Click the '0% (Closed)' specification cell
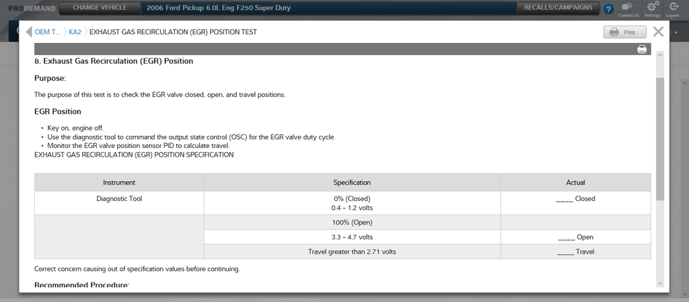The height and width of the screenshot is (302, 689). [x=352, y=203]
